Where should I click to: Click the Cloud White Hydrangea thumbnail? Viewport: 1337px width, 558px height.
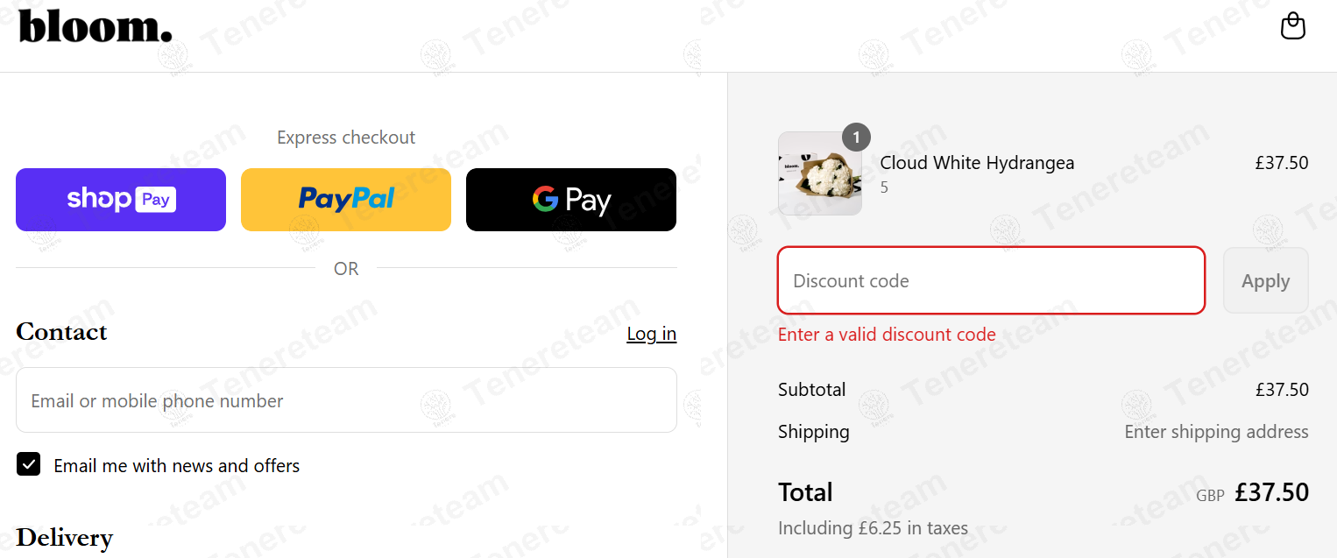click(819, 174)
